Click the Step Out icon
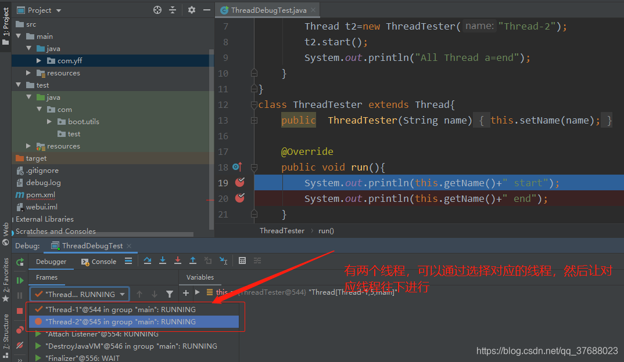624x362 pixels. pyautogui.click(x=193, y=260)
